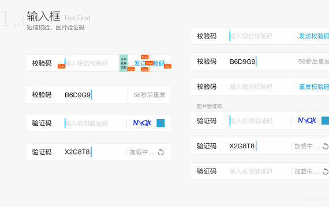
Task: Focus the left-column input containing X2G8T8
Action: [x=95, y=152]
